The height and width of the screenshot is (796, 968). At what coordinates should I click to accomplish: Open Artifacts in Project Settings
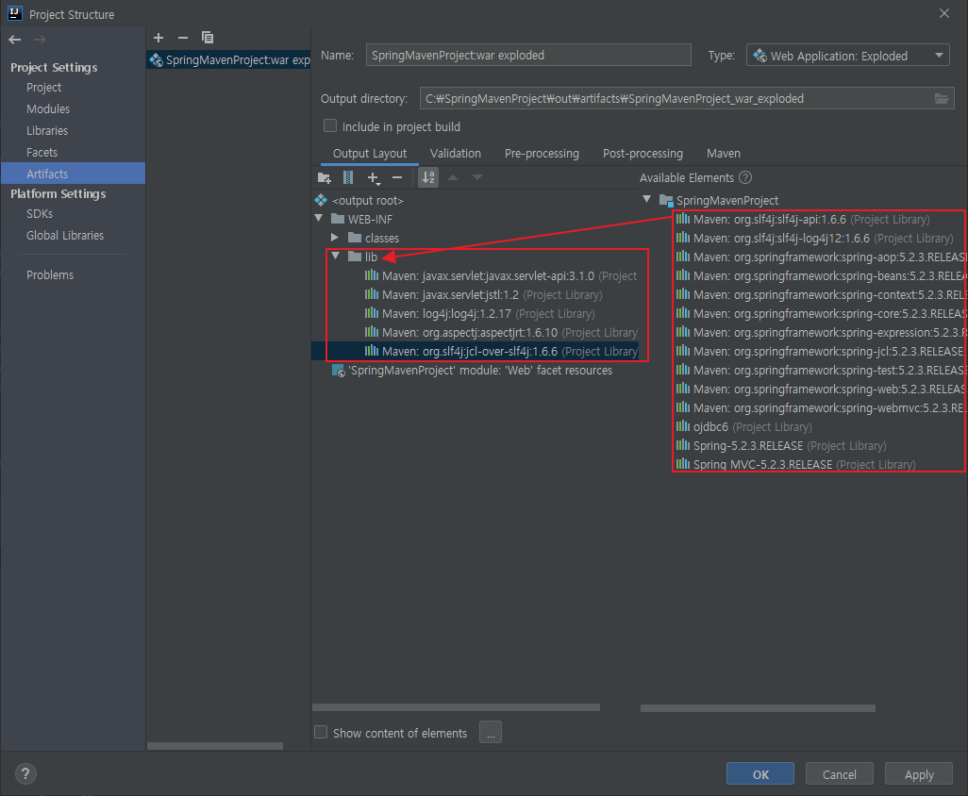click(73, 174)
